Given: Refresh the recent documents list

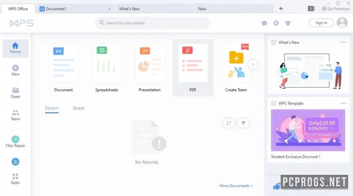Looking at the screenshot, I should click(229, 123).
